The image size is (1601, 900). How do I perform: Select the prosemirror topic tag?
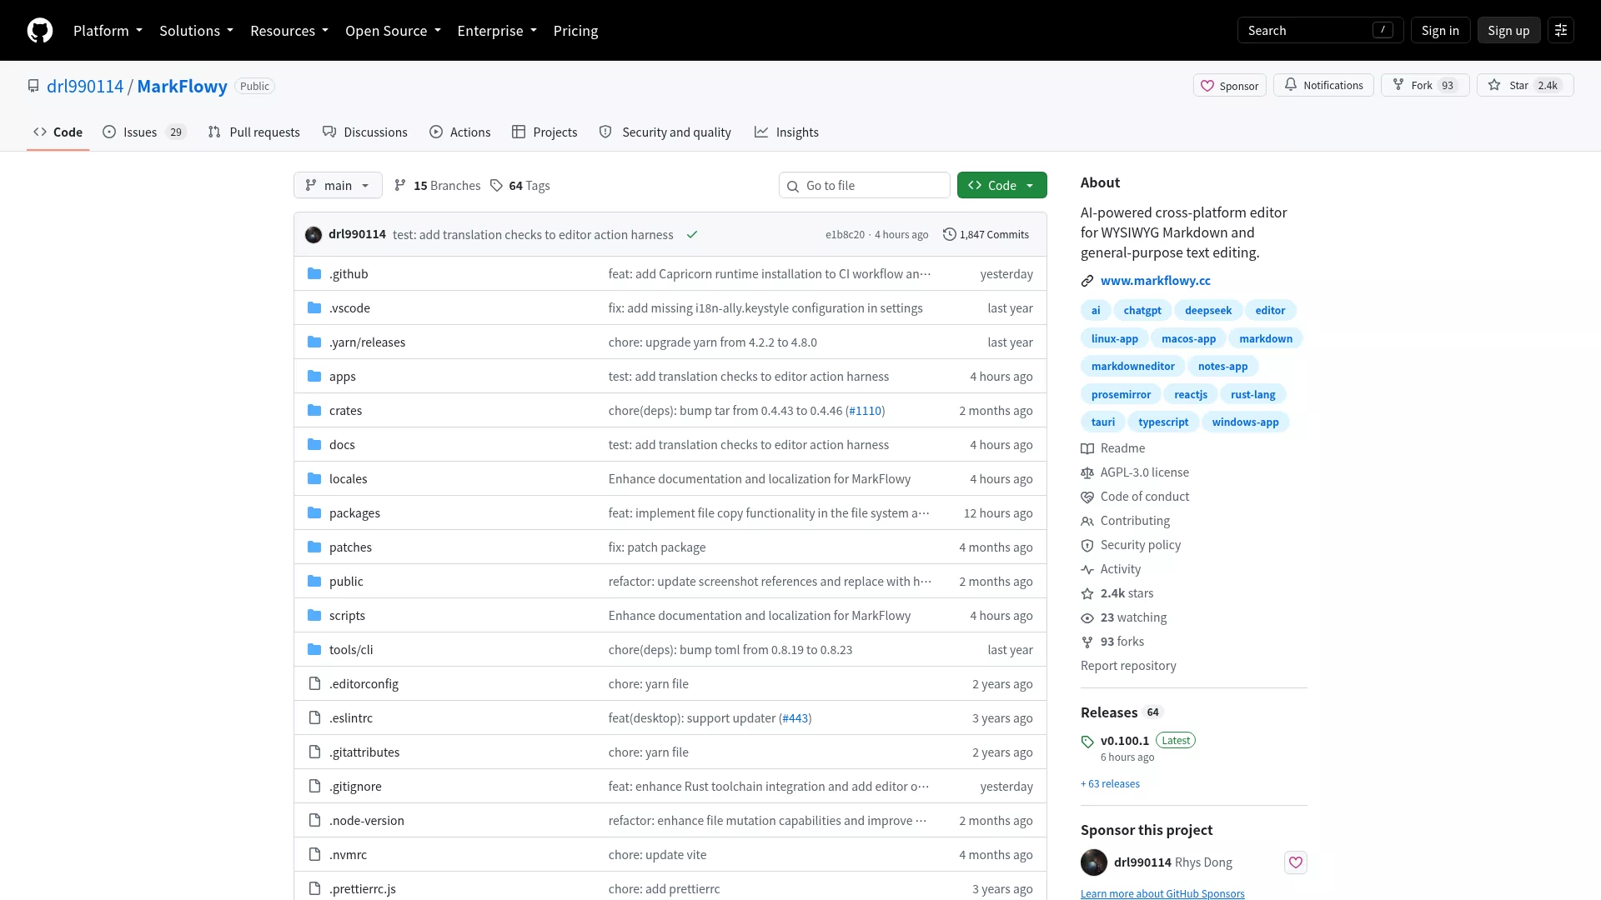[x=1121, y=394]
